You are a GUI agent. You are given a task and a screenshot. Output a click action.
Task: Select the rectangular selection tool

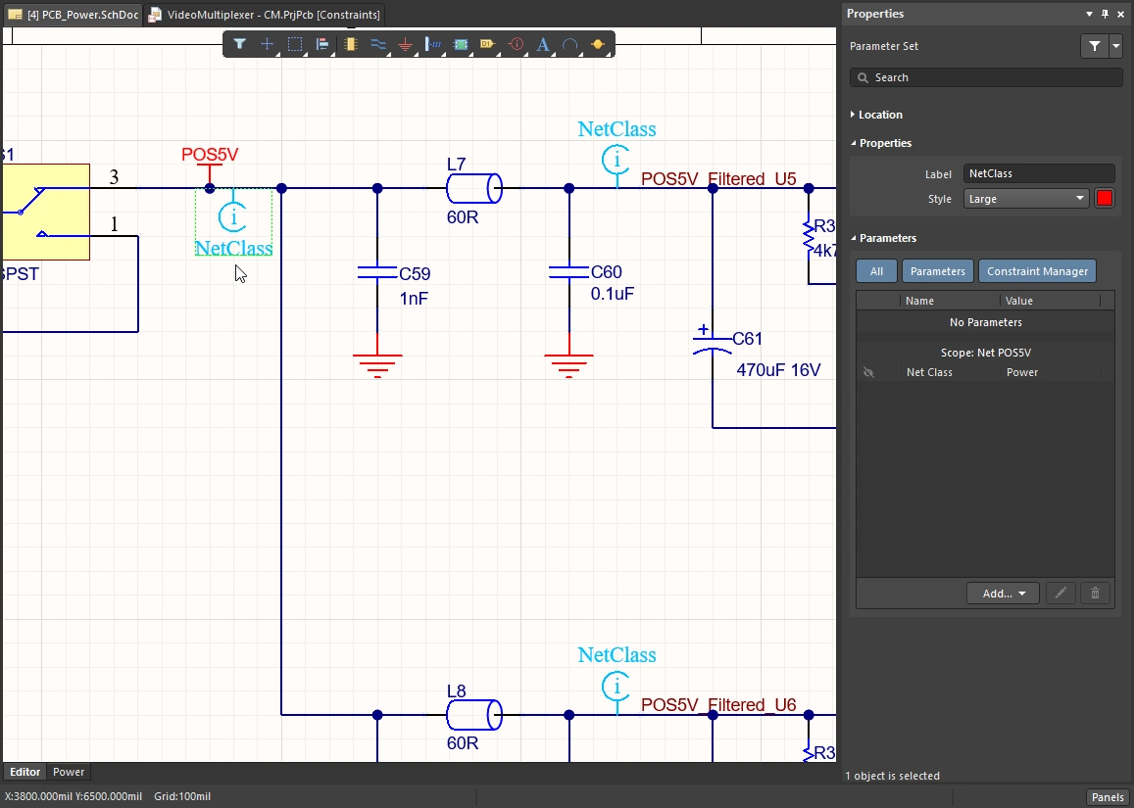coord(295,44)
